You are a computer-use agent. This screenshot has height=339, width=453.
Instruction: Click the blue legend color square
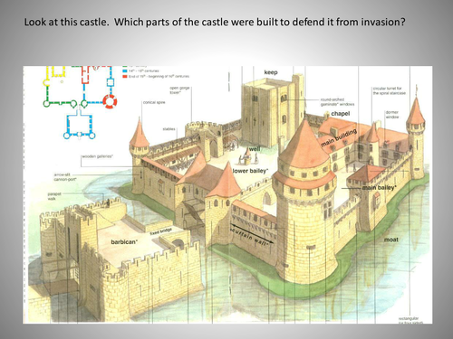[125, 71]
